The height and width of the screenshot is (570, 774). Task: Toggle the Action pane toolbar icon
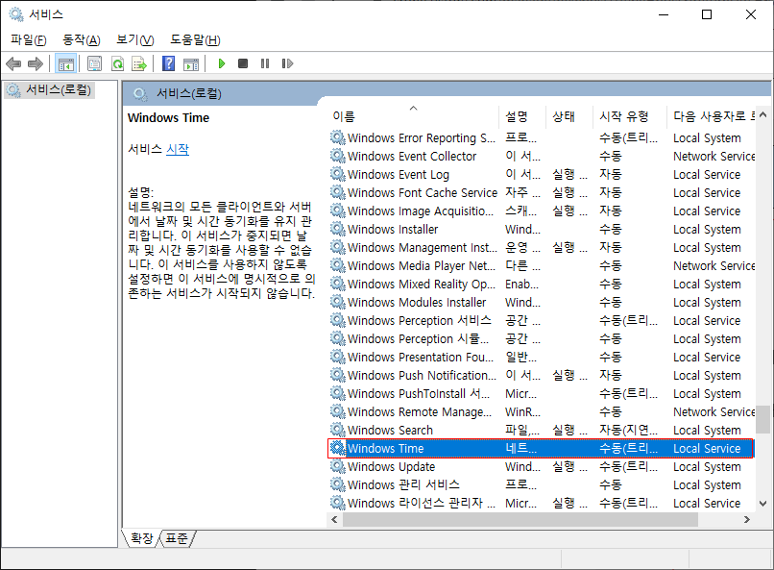tap(191, 63)
